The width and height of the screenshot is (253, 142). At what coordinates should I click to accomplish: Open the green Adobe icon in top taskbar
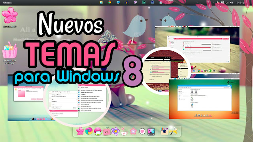143,2
